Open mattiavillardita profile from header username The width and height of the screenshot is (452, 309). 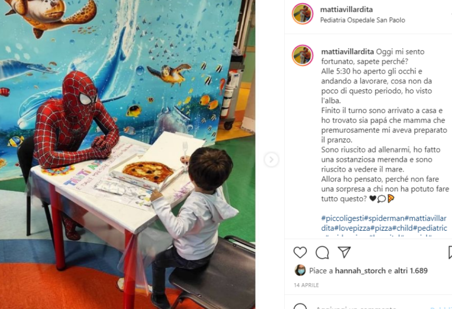(346, 10)
